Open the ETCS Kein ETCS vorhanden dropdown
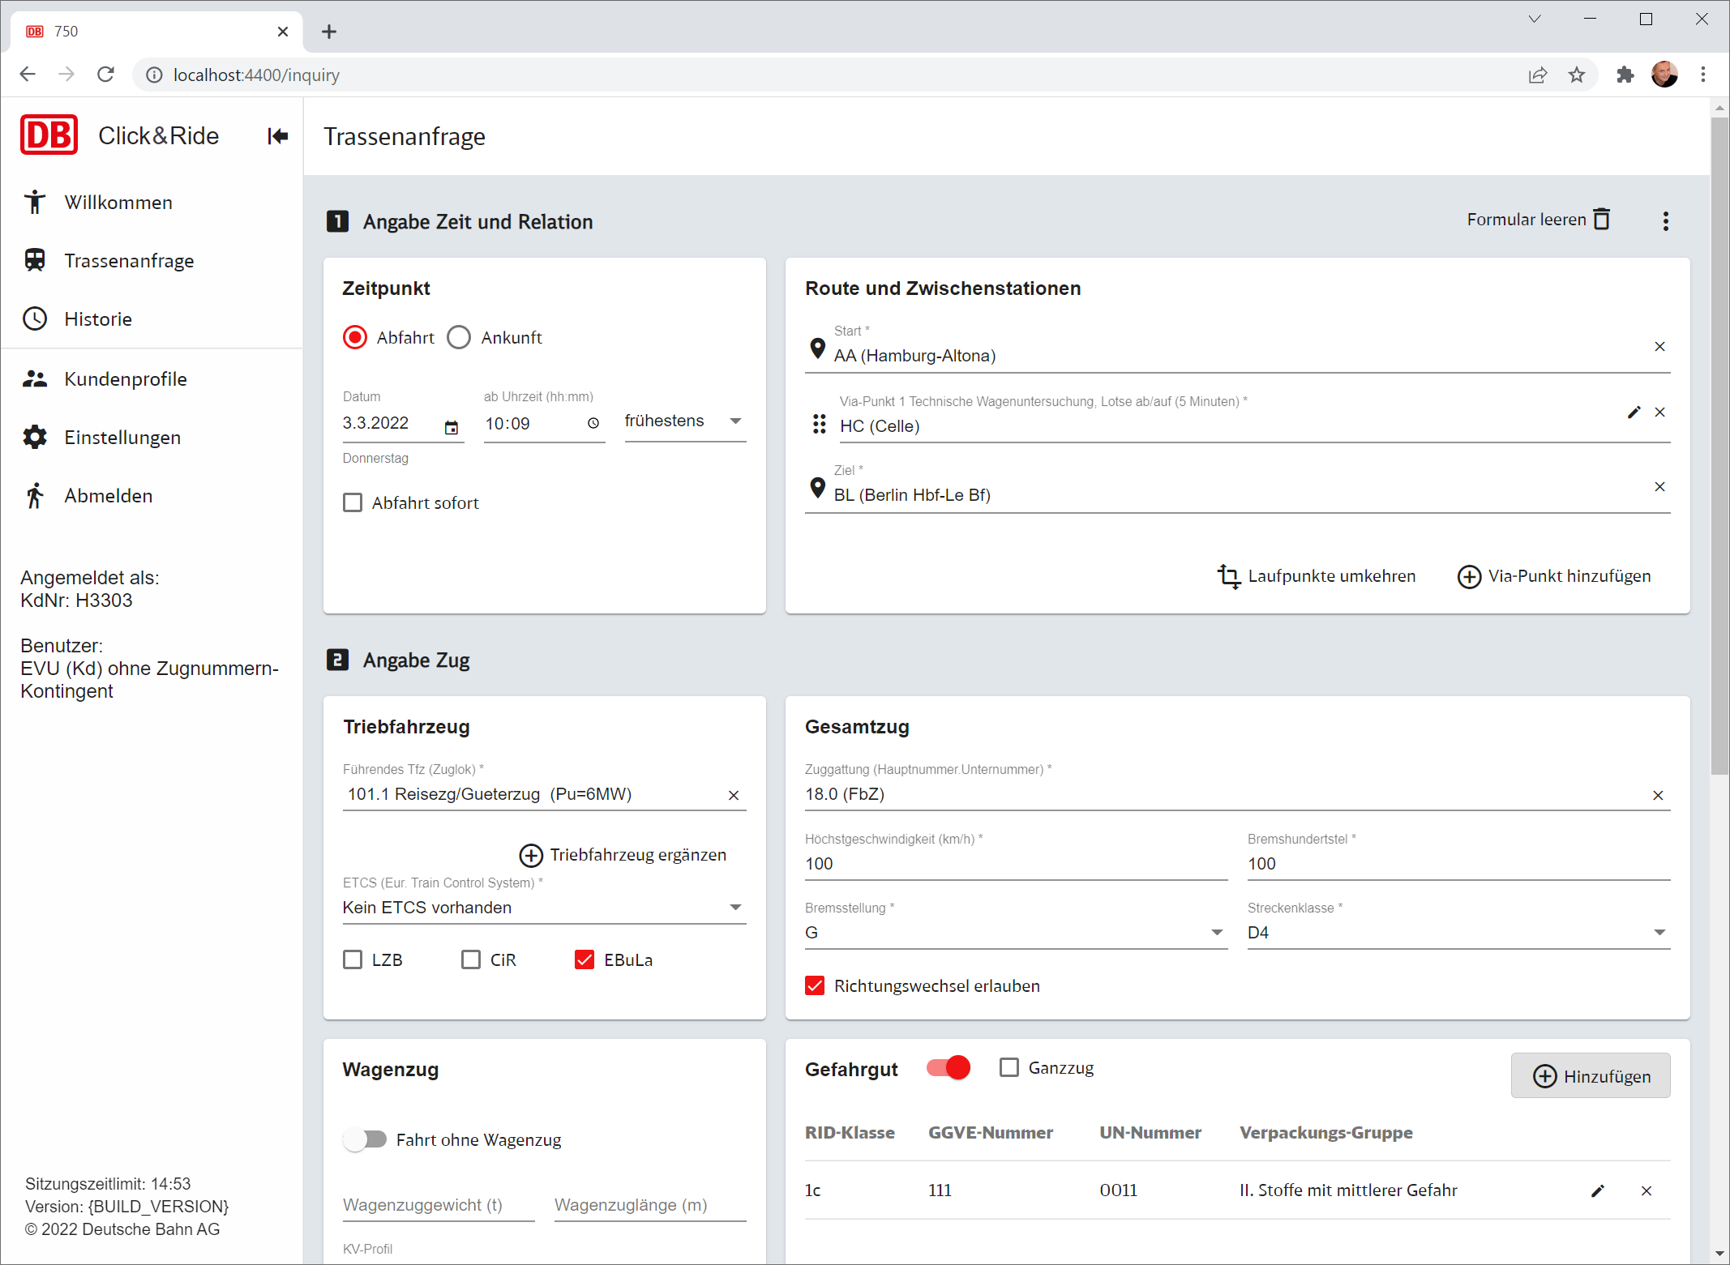Viewport: 1730px width, 1265px height. click(543, 908)
